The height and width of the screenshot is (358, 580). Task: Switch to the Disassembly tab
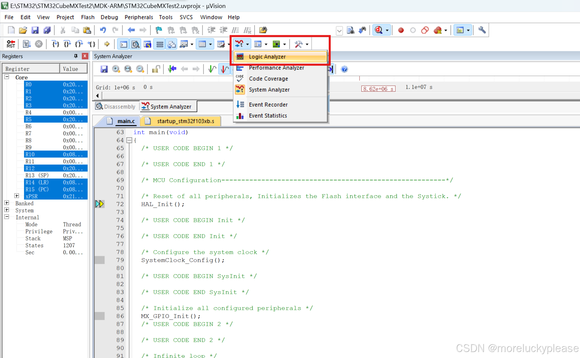(115, 107)
